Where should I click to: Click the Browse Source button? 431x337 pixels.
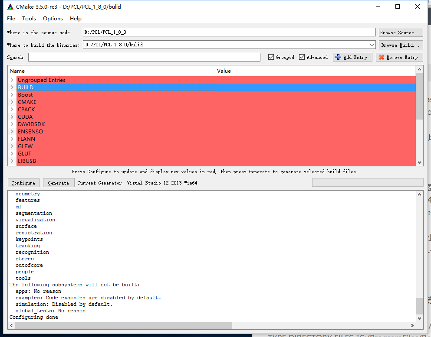pyautogui.click(x=401, y=32)
